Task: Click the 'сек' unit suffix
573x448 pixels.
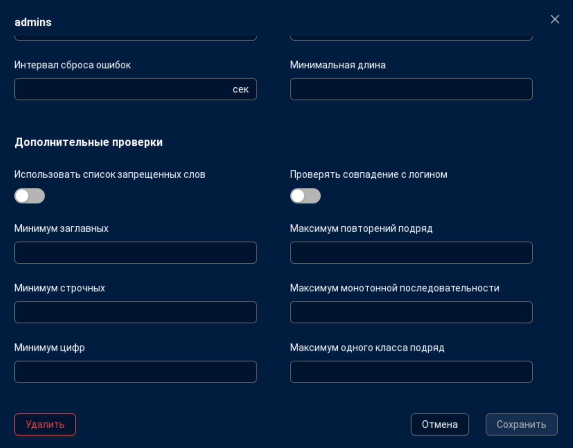Action: pyautogui.click(x=240, y=89)
